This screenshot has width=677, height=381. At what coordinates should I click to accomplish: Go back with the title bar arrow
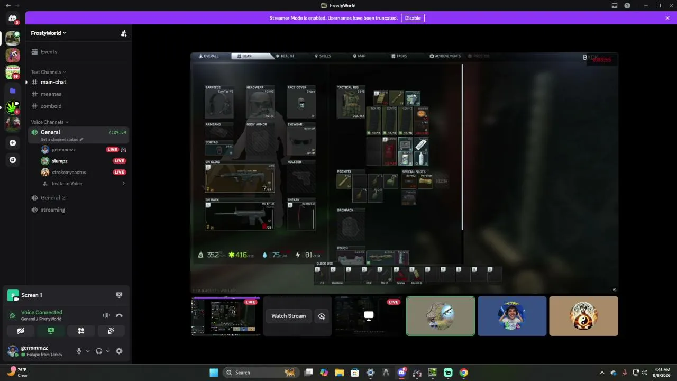[8, 6]
